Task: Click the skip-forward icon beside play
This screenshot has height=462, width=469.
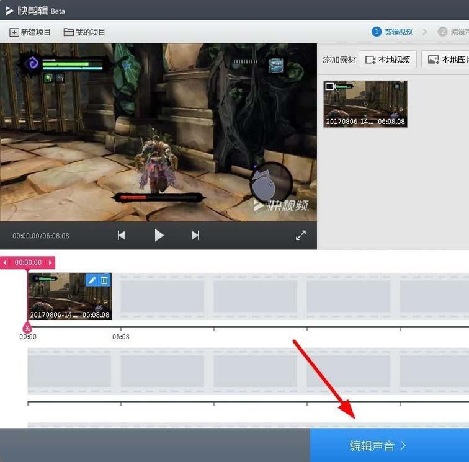Action: click(195, 235)
